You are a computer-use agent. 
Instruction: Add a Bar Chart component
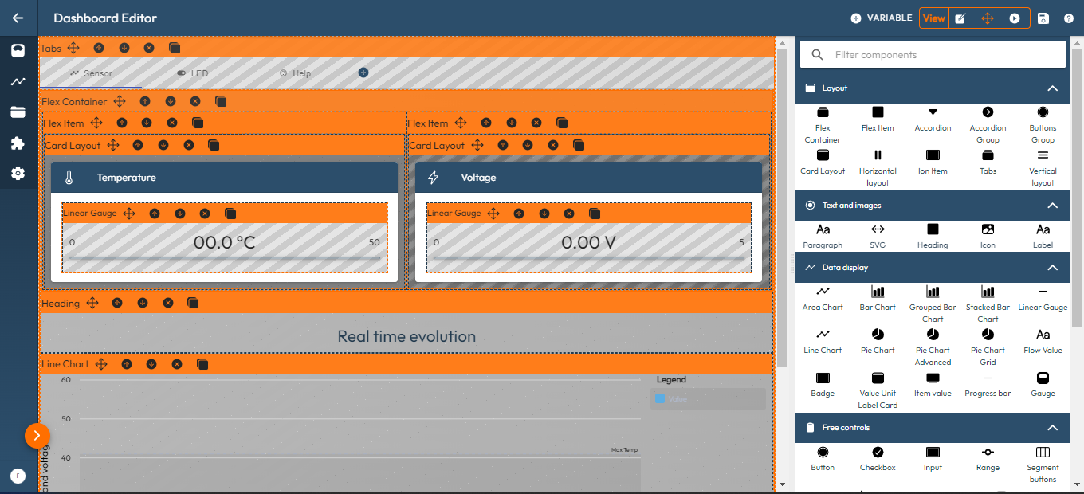(x=878, y=292)
